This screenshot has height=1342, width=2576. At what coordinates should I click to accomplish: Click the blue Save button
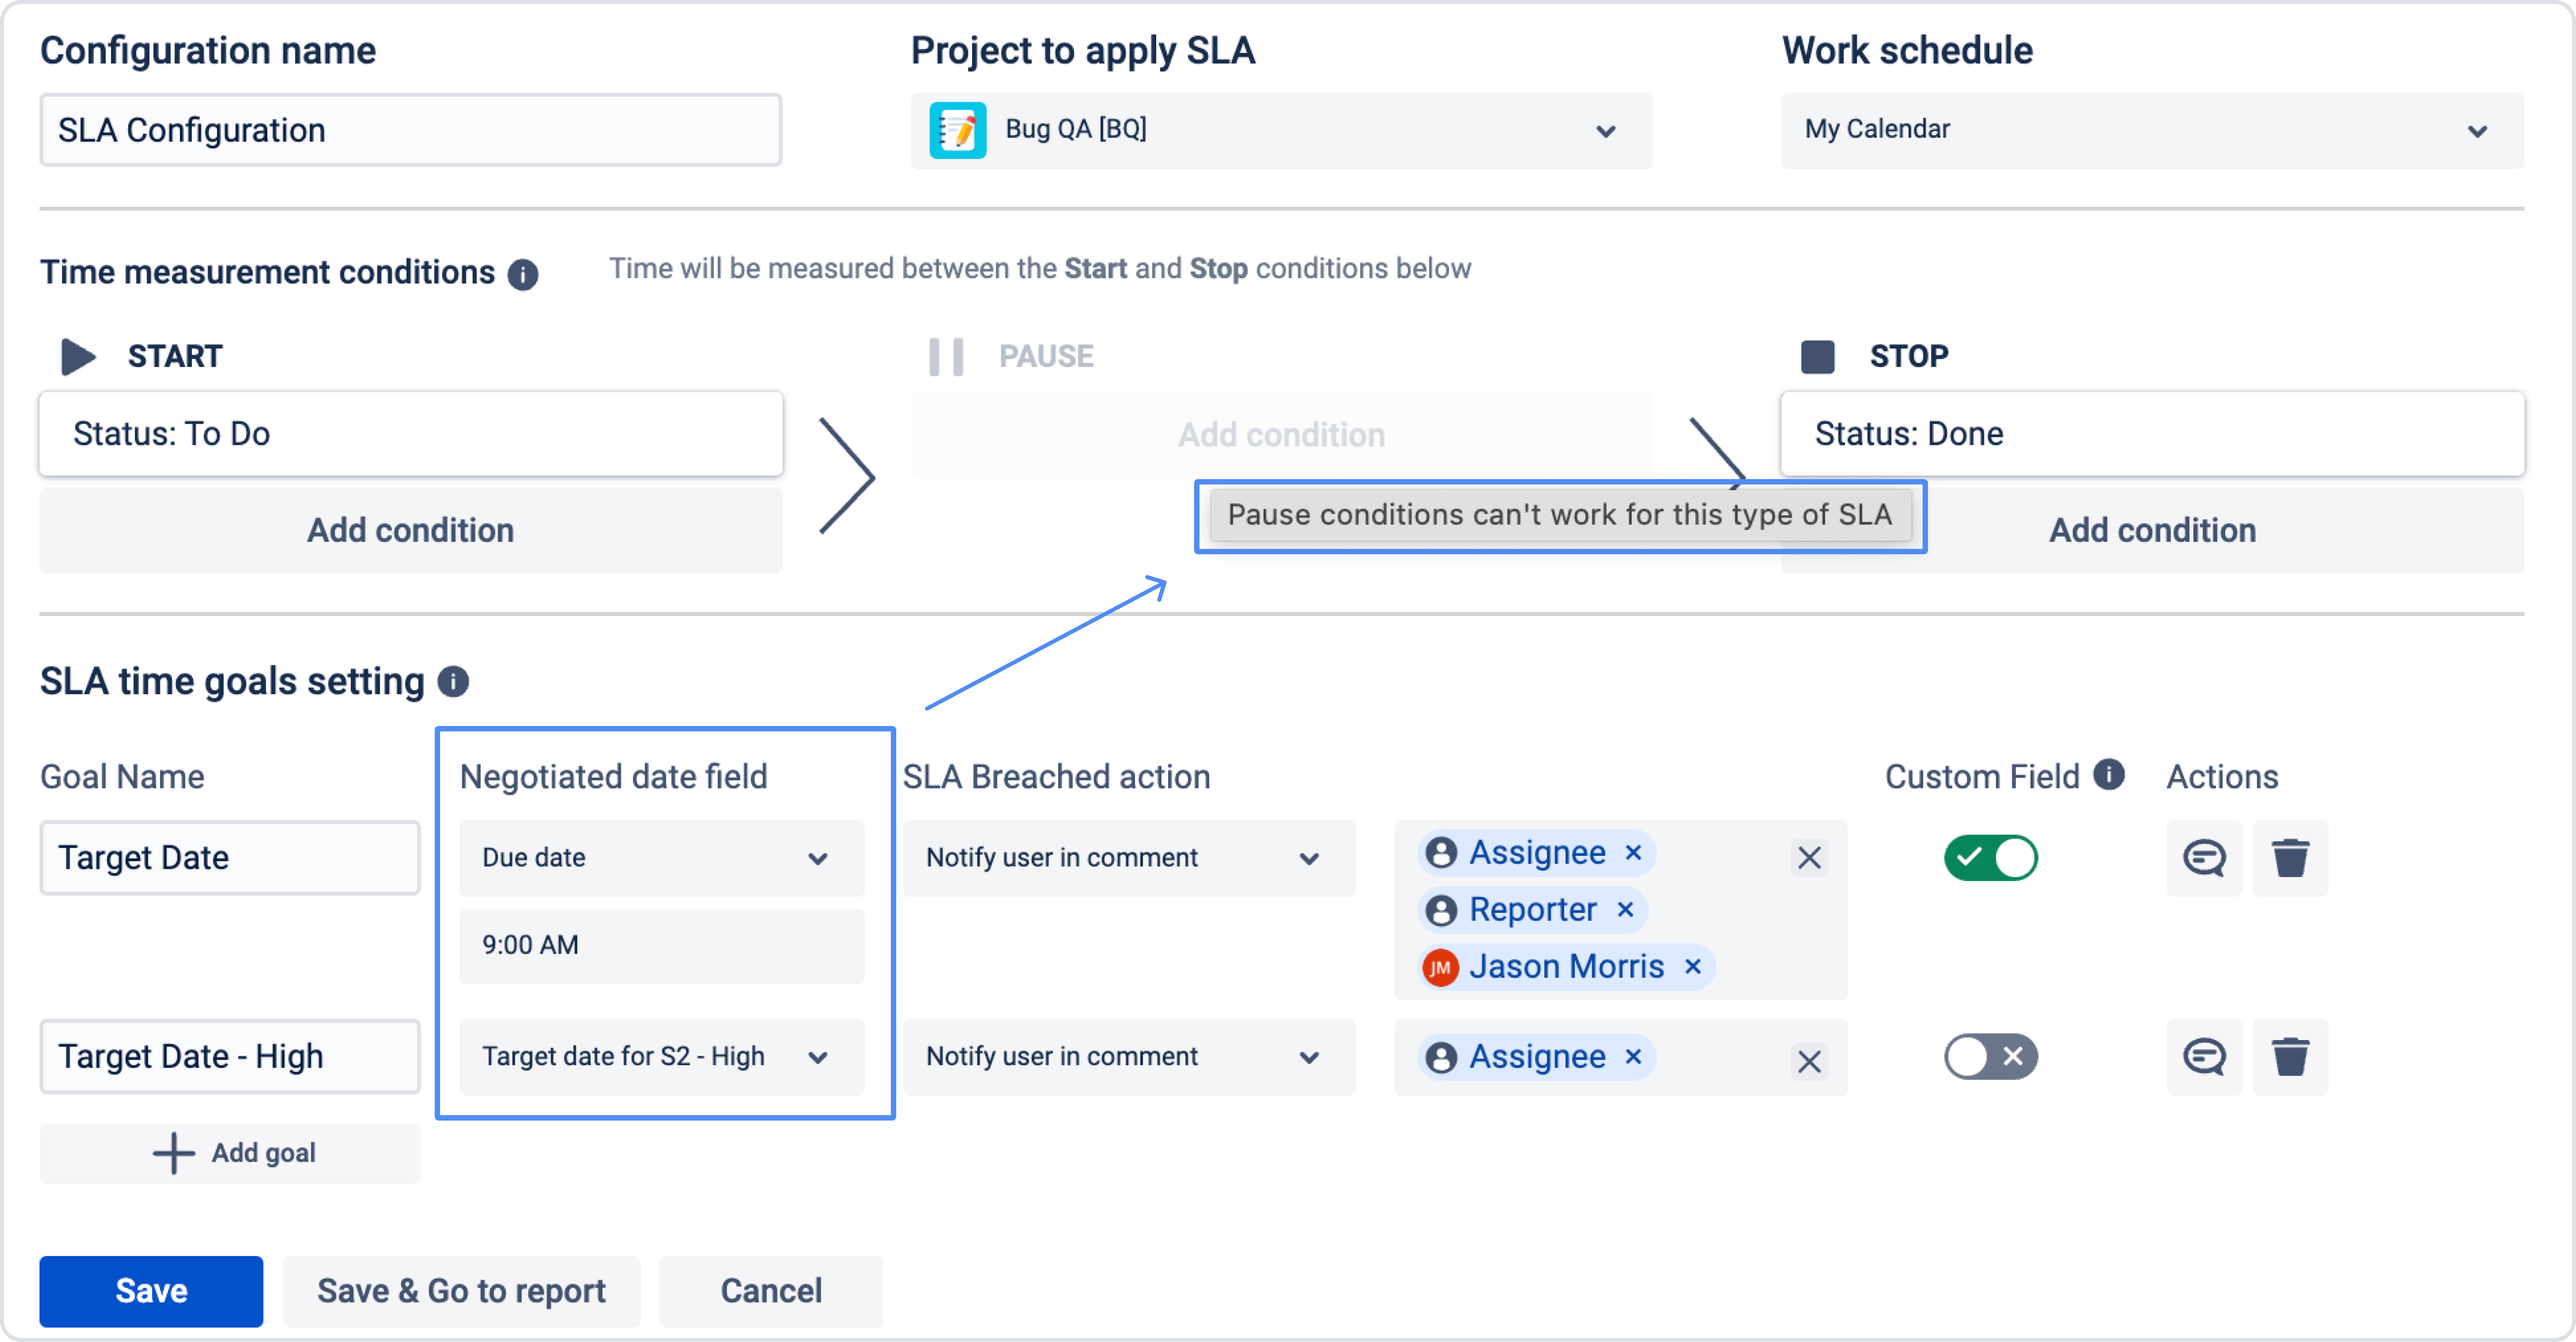[151, 1290]
